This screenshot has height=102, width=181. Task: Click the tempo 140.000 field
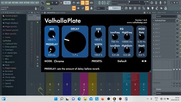click(x=67, y=3)
